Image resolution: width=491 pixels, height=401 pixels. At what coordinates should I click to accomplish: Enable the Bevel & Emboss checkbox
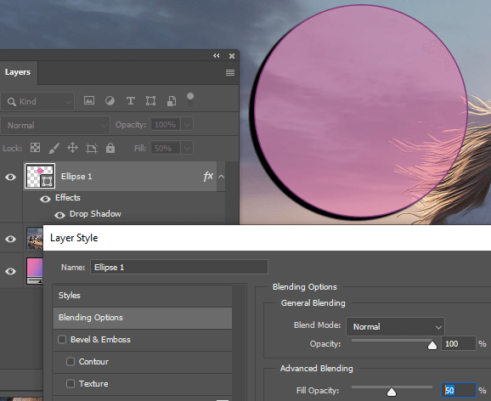point(62,340)
